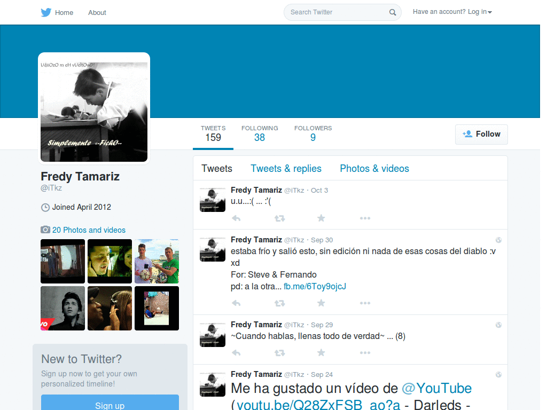Open more options on Oct 3 tweet
This screenshot has height=410, width=547.
tap(365, 218)
